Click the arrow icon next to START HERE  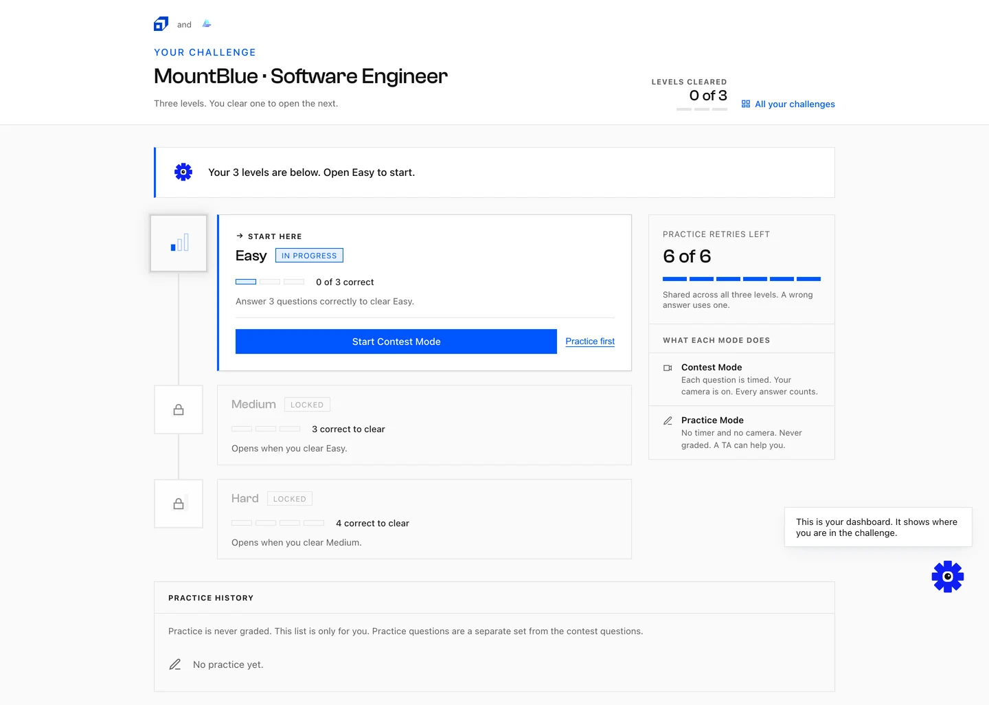click(240, 236)
